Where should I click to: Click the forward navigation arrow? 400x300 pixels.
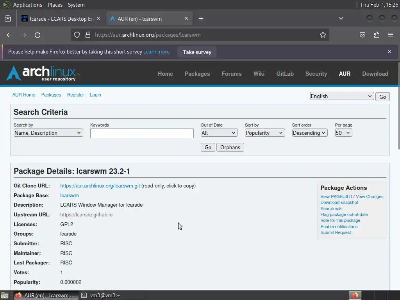(23, 35)
